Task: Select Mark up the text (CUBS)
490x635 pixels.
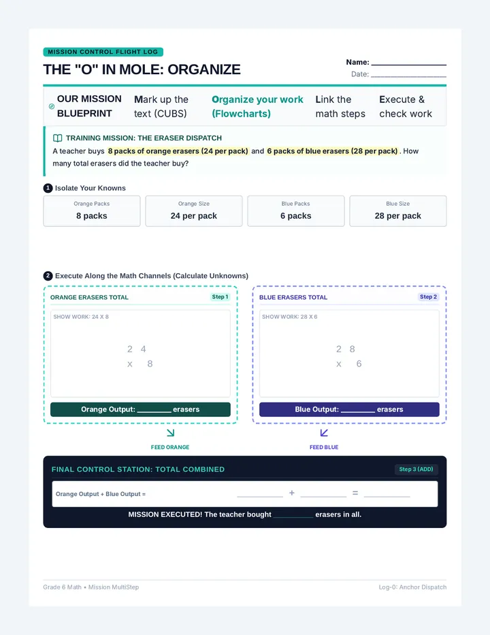Action: tap(161, 106)
